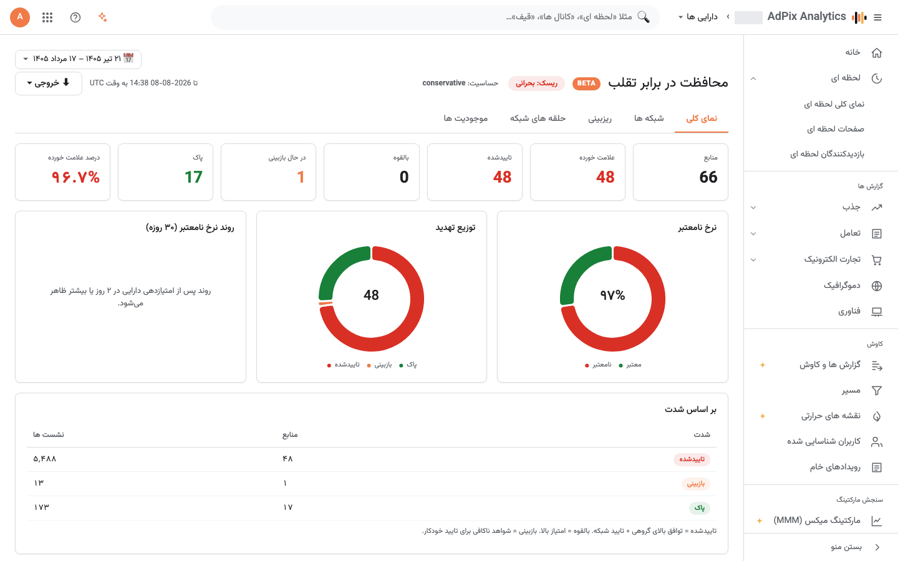This screenshot has height=561, width=898.
Task: Click the مارکتینگ میکس (MMM) chart icon
Action: [877, 521]
